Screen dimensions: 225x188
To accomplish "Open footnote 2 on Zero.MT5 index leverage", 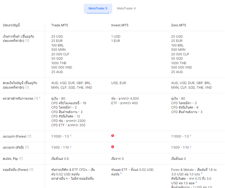I will click(x=190, y=147).
